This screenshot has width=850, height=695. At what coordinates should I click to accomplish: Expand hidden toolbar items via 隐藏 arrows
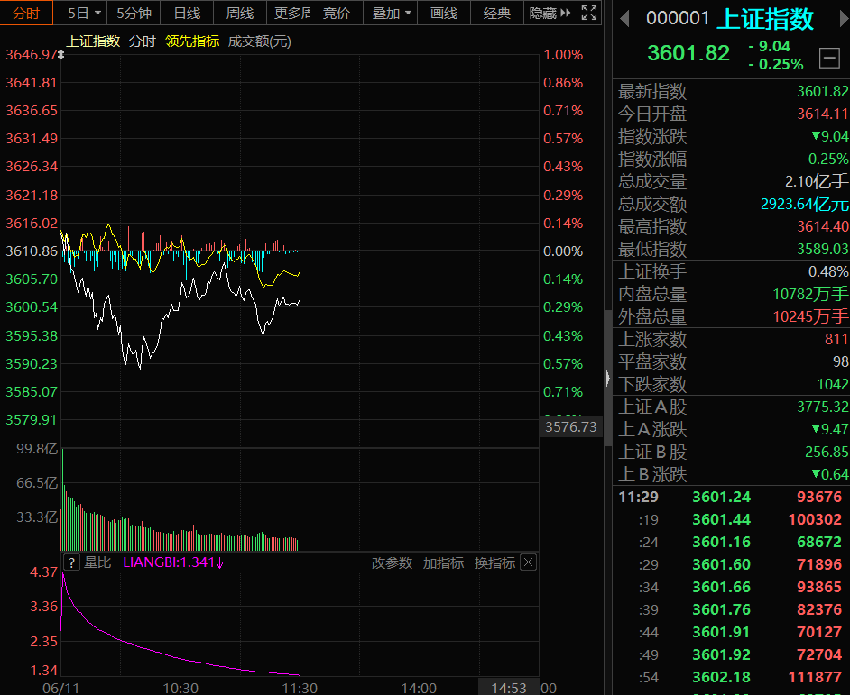click(x=550, y=13)
